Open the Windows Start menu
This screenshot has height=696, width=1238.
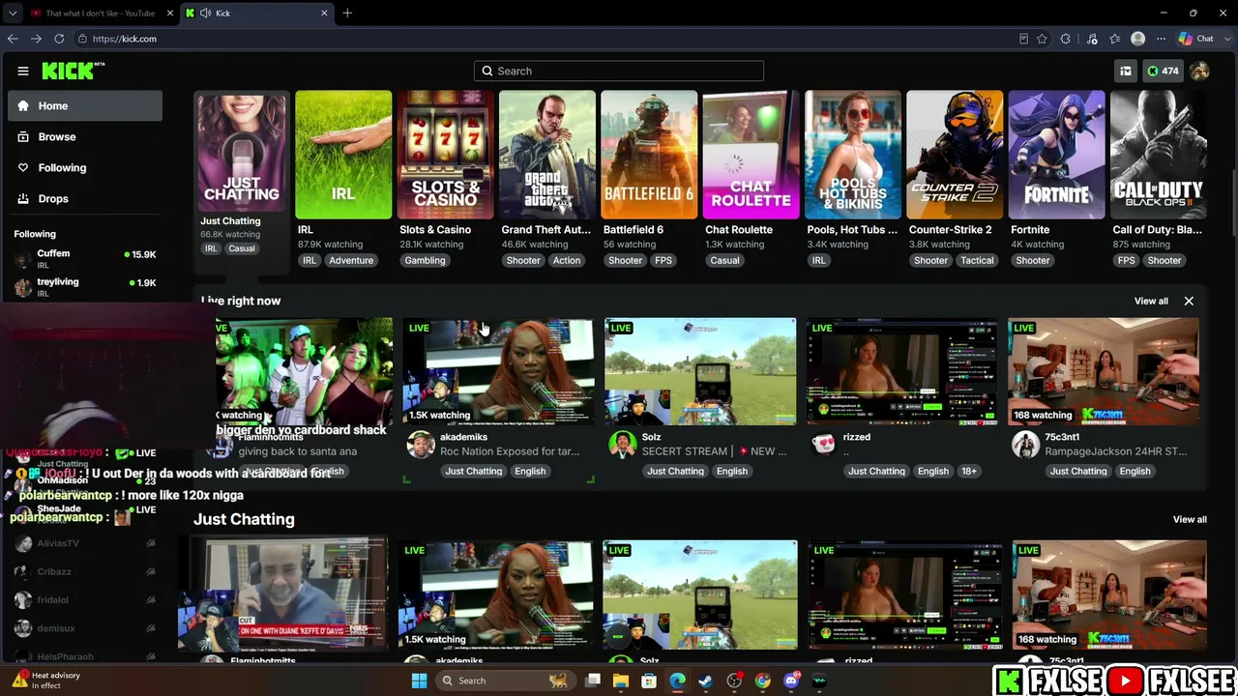pyautogui.click(x=419, y=681)
